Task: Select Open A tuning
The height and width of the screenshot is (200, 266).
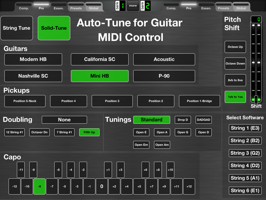Action: [x=162, y=132]
